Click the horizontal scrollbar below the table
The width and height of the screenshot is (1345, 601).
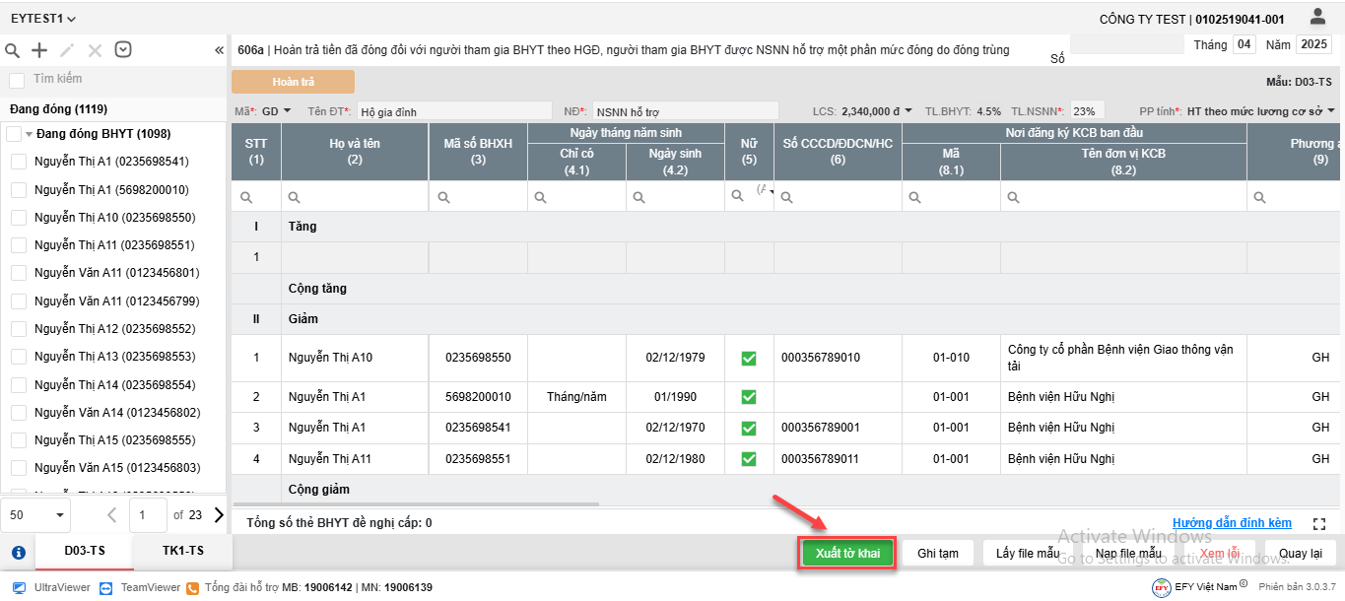[415, 504]
